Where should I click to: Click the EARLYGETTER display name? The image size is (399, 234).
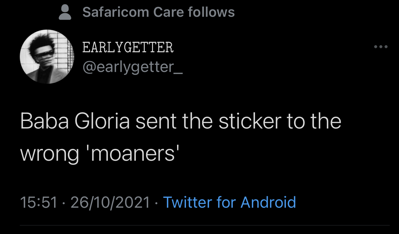coord(128,48)
